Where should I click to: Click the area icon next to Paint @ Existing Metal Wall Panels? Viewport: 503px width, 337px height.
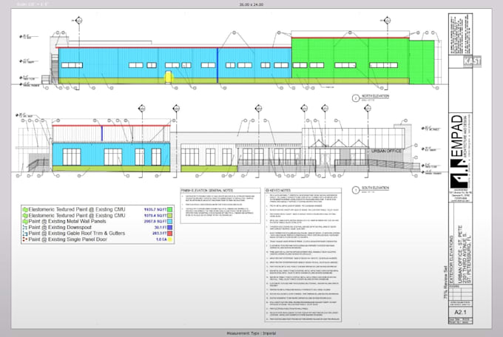point(25,221)
